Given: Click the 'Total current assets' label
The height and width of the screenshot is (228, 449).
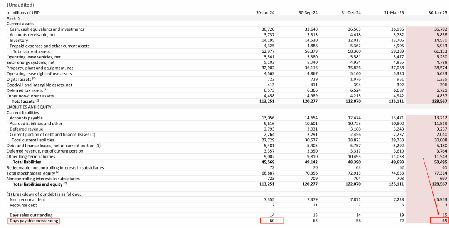Looking at the screenshot, I should (x=31, y=51).
